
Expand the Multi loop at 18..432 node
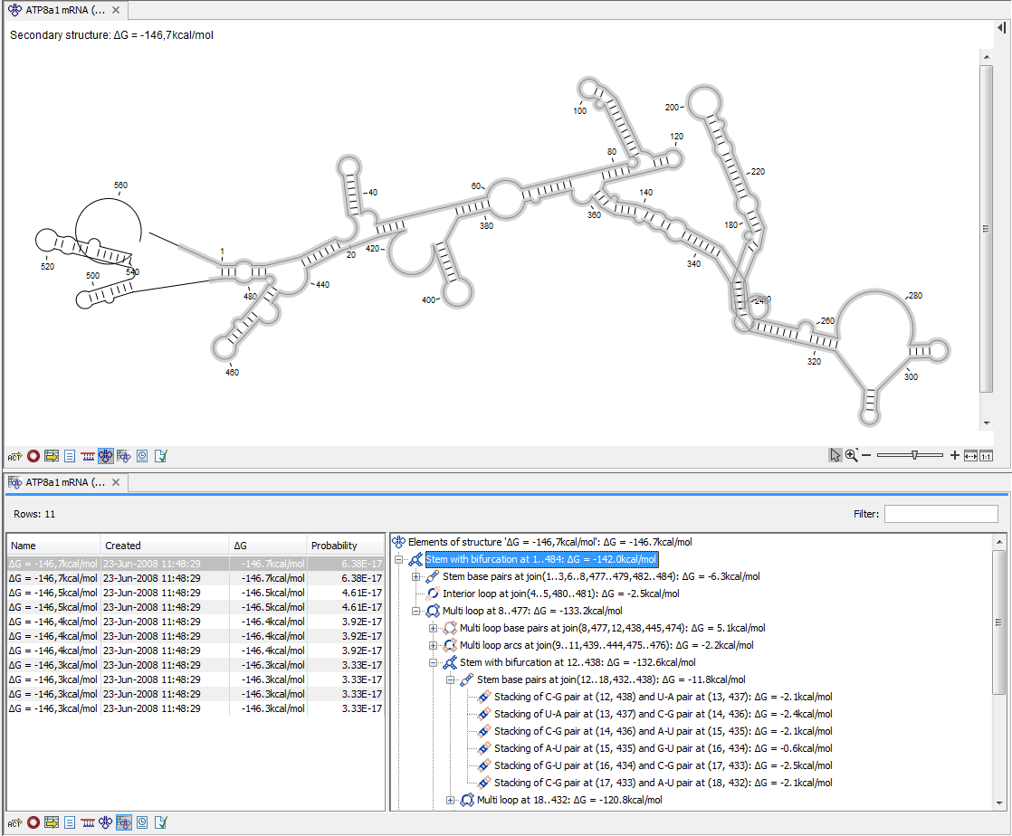450,800
